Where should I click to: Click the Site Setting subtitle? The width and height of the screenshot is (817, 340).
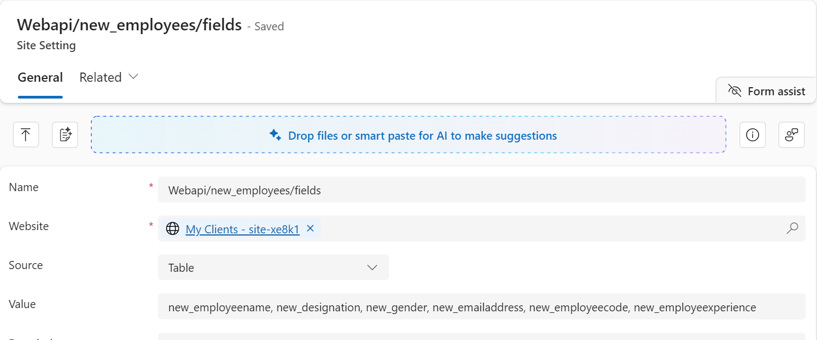[47, 45]
